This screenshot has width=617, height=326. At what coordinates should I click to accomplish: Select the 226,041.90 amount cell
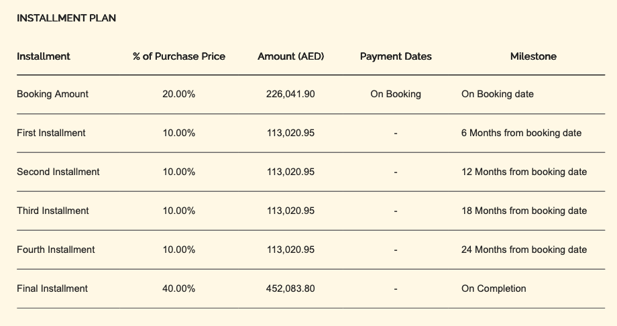[x=290, y=94]
